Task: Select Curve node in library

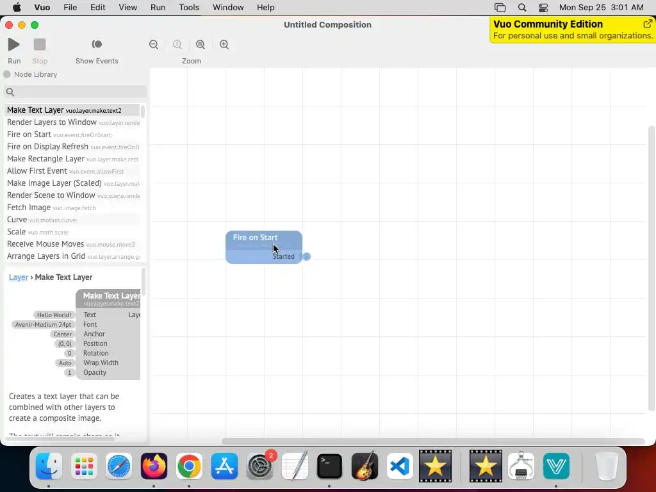Action: 73,219
